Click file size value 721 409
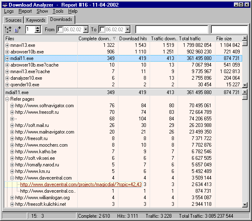Viewport: 252px width, 221px height. (232, 52)
